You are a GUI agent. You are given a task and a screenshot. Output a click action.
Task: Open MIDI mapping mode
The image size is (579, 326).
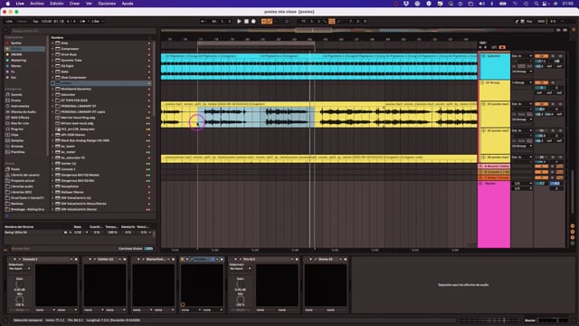(541, 22)
